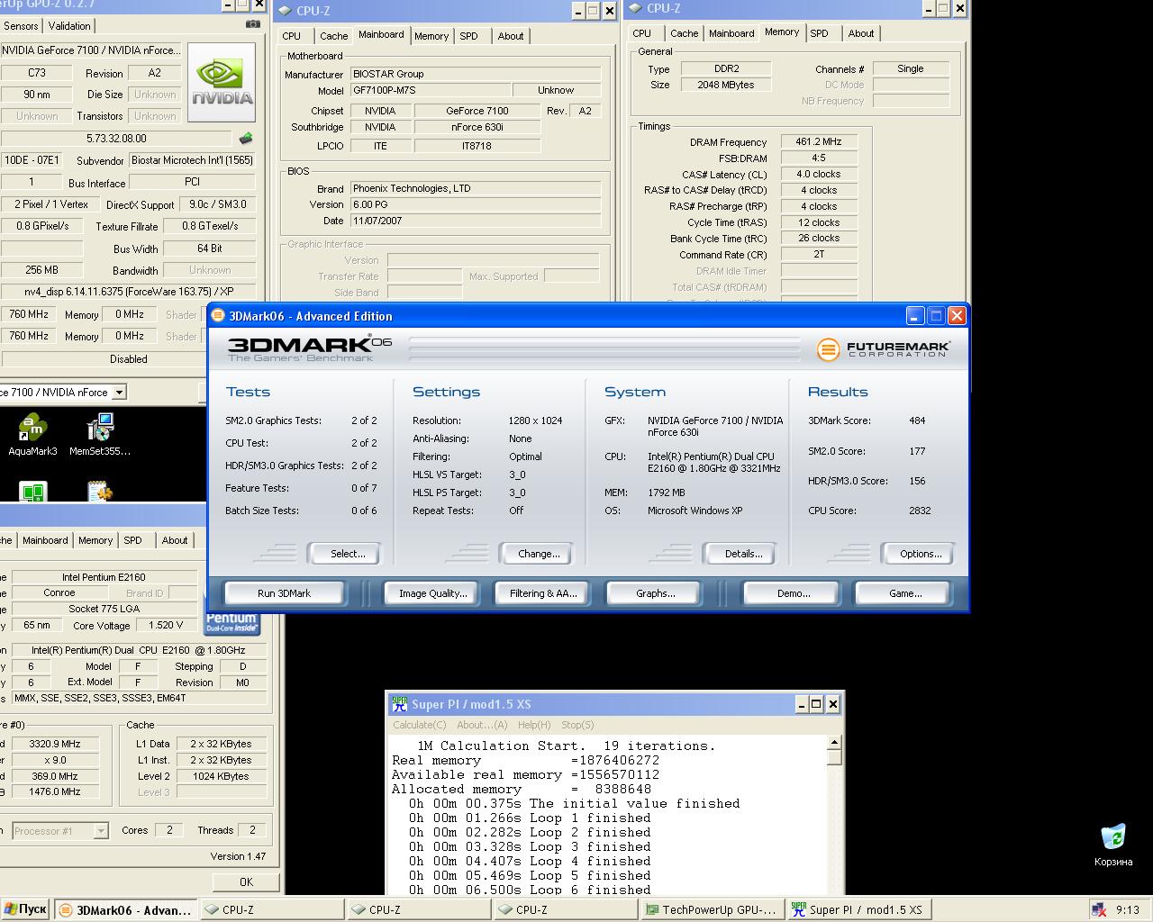This screenshot has height=922, width=1153.
Task: Open the AquaMark3 desktop icon
Action: [32, 435]
